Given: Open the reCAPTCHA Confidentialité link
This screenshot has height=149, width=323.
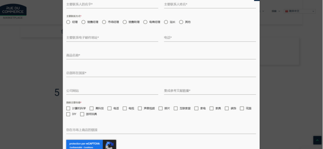Looking at the screenshot, I should pyautogui.click(x=76, y=148).
